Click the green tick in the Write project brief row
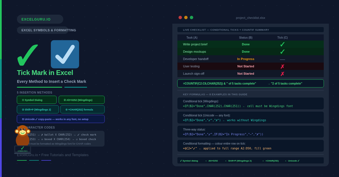The width and height of the screenshot is (339, 177). click(282, 45)
